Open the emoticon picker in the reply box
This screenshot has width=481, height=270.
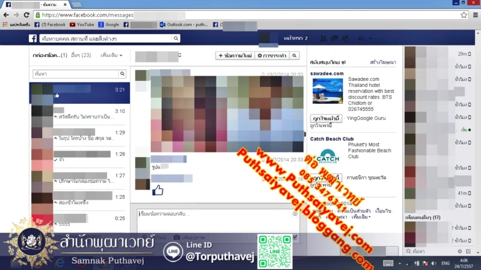[x=295, y=213]
